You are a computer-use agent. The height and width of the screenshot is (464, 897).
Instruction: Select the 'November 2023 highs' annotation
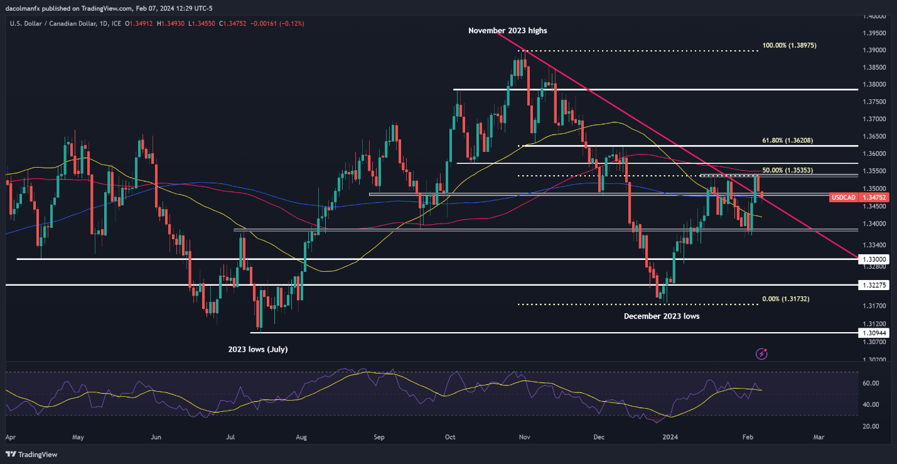[508, 30]
